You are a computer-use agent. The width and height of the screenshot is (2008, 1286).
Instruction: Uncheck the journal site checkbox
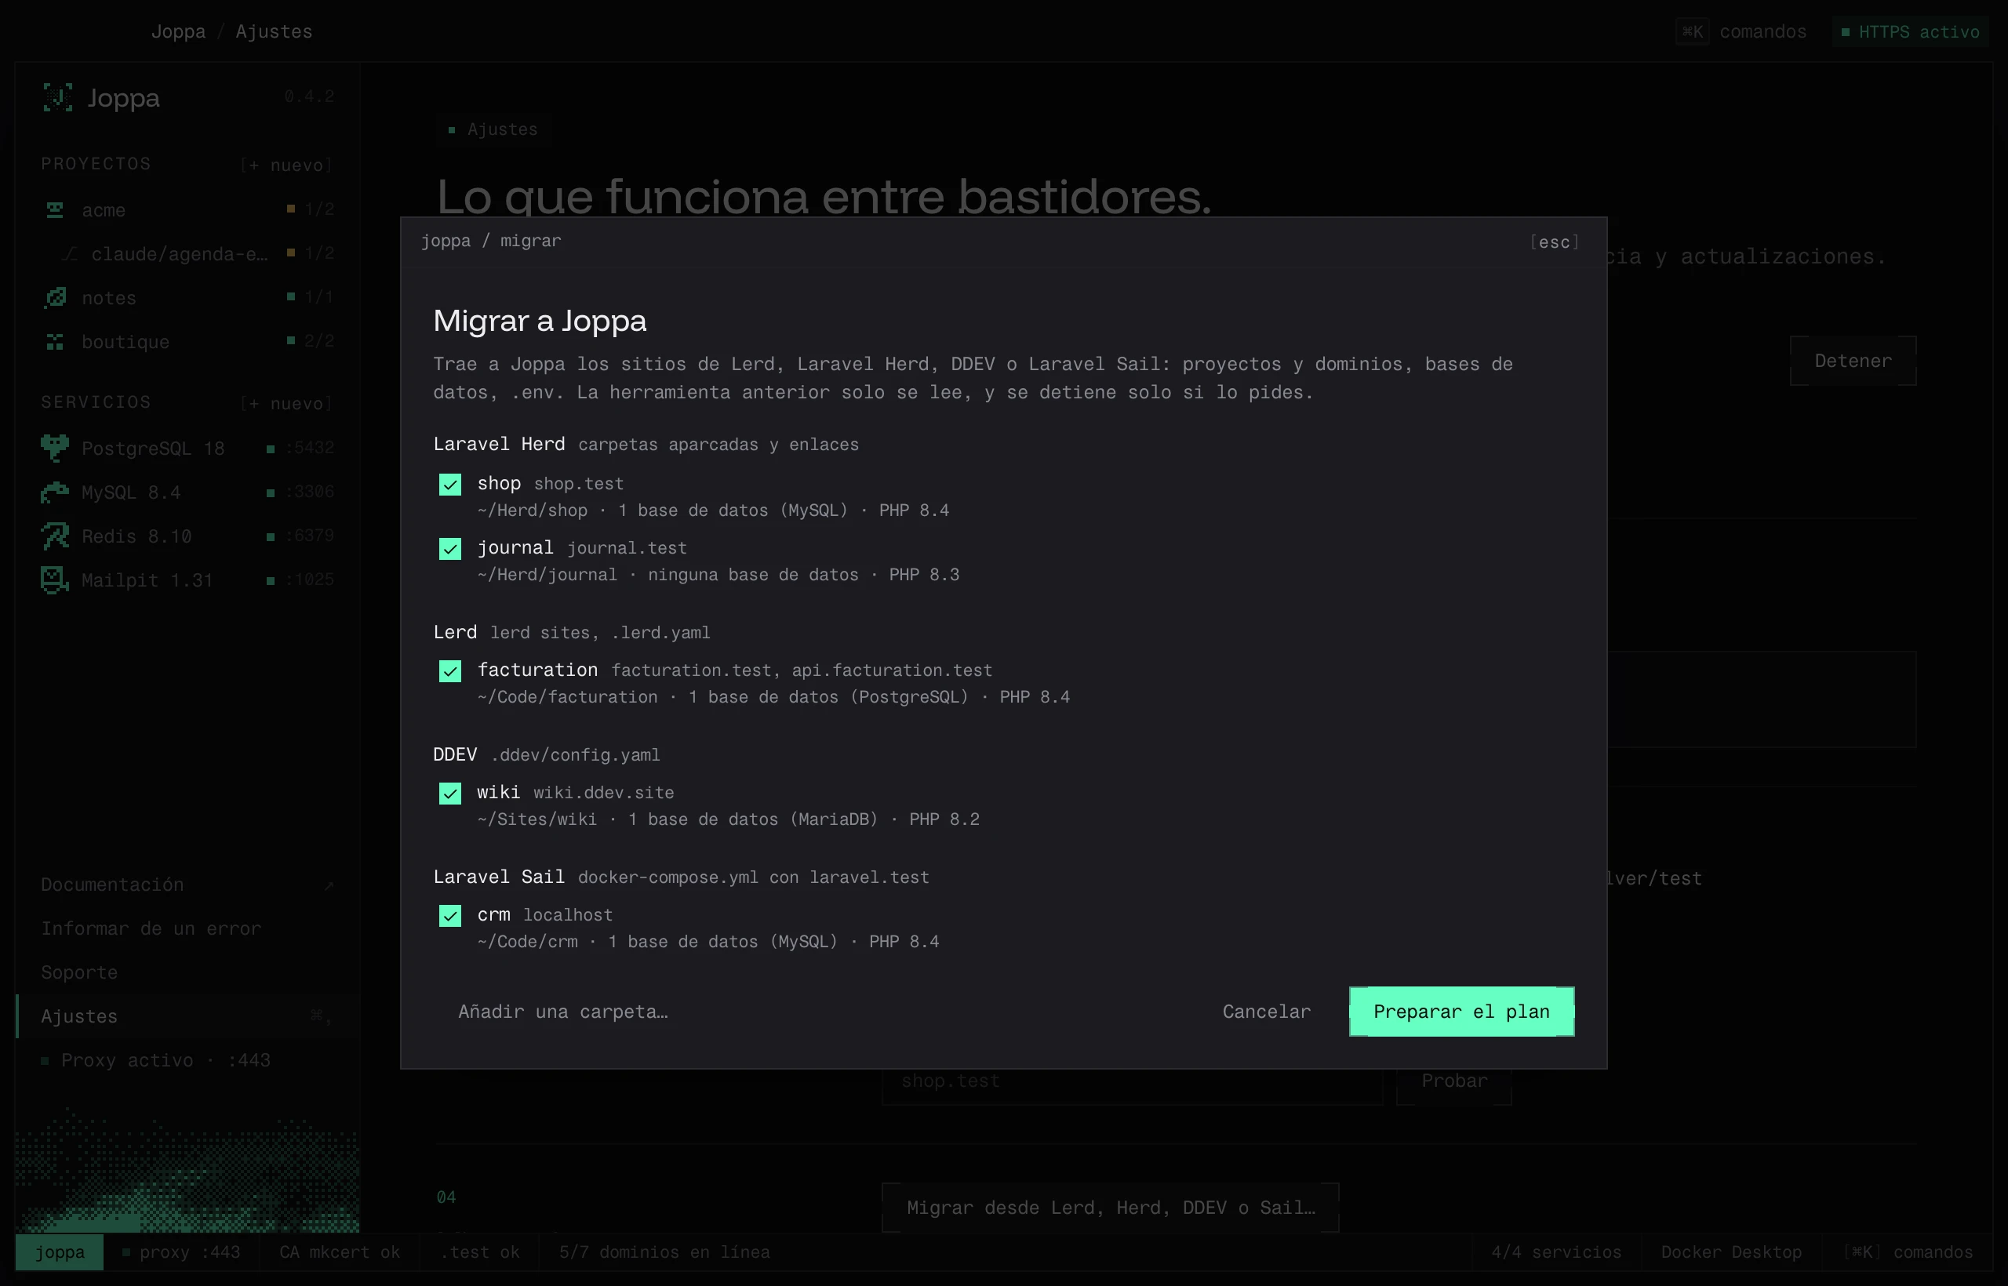(x=450, y=549)
